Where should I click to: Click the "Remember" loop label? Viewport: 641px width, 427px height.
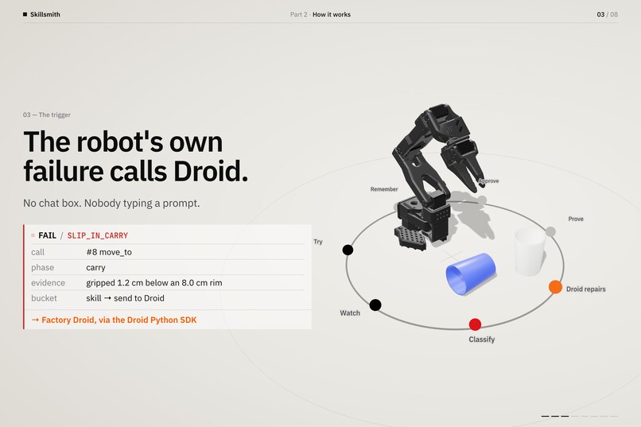(x=384, y=189)
